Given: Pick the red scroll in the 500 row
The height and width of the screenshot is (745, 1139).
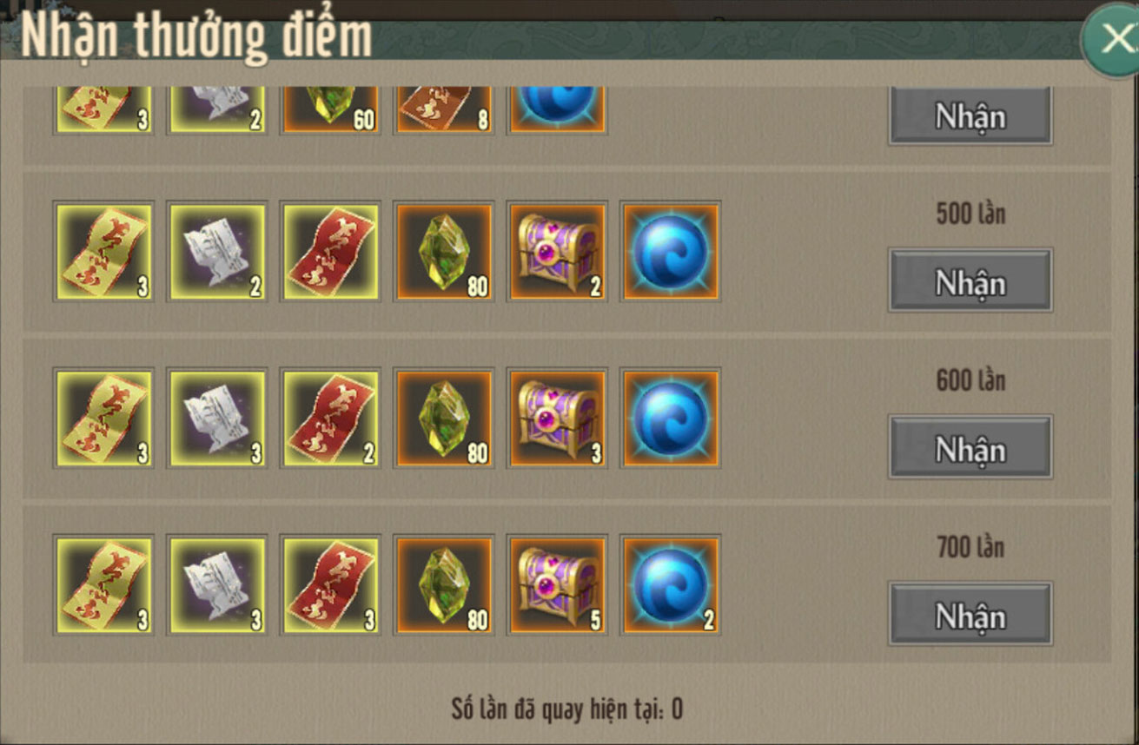Looking at the screenshot, I should (331, 252).
